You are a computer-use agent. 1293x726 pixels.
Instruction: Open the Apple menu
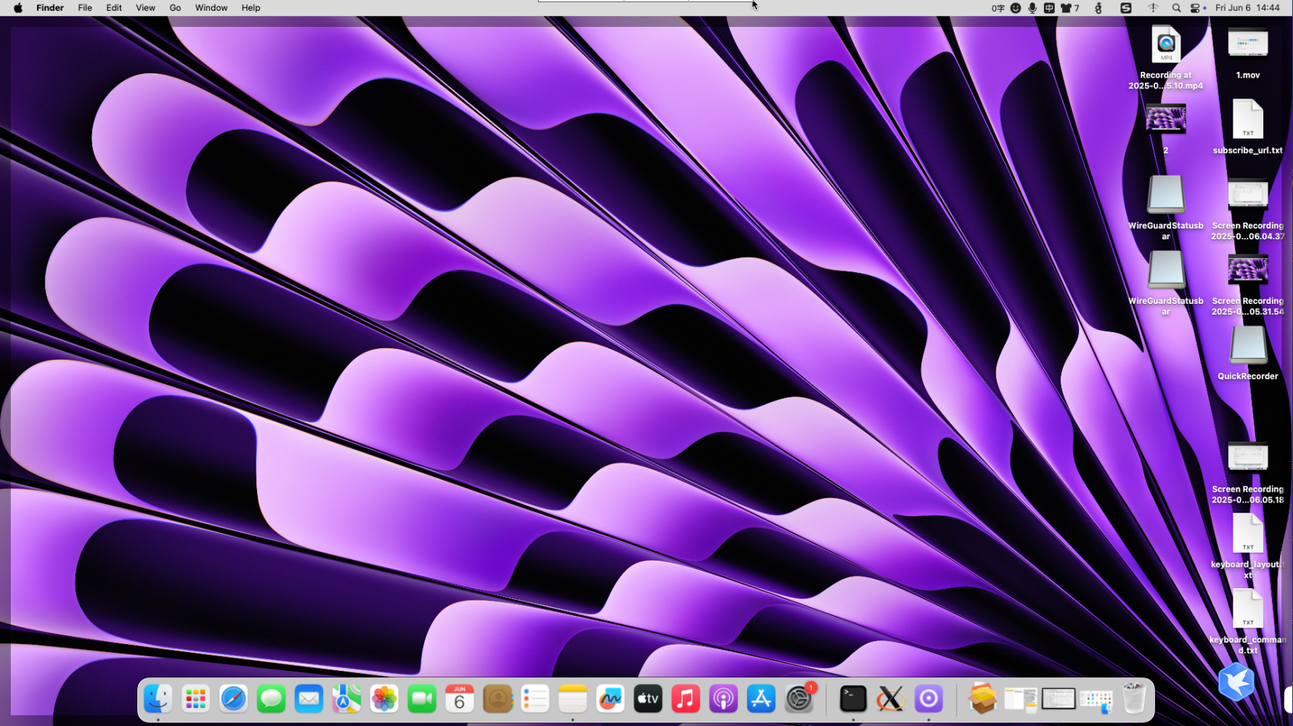(18, 8)
